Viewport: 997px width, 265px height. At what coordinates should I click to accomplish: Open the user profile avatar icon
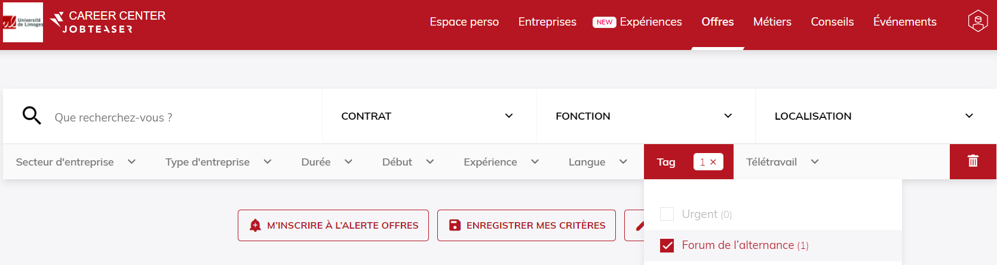pos(978,21)
